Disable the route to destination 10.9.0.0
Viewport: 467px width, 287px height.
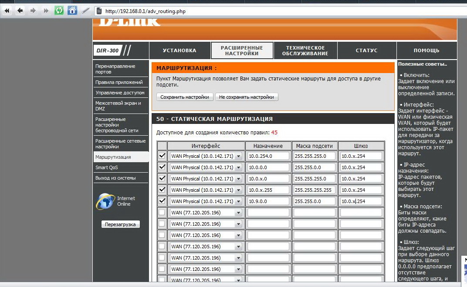(162, 201)
